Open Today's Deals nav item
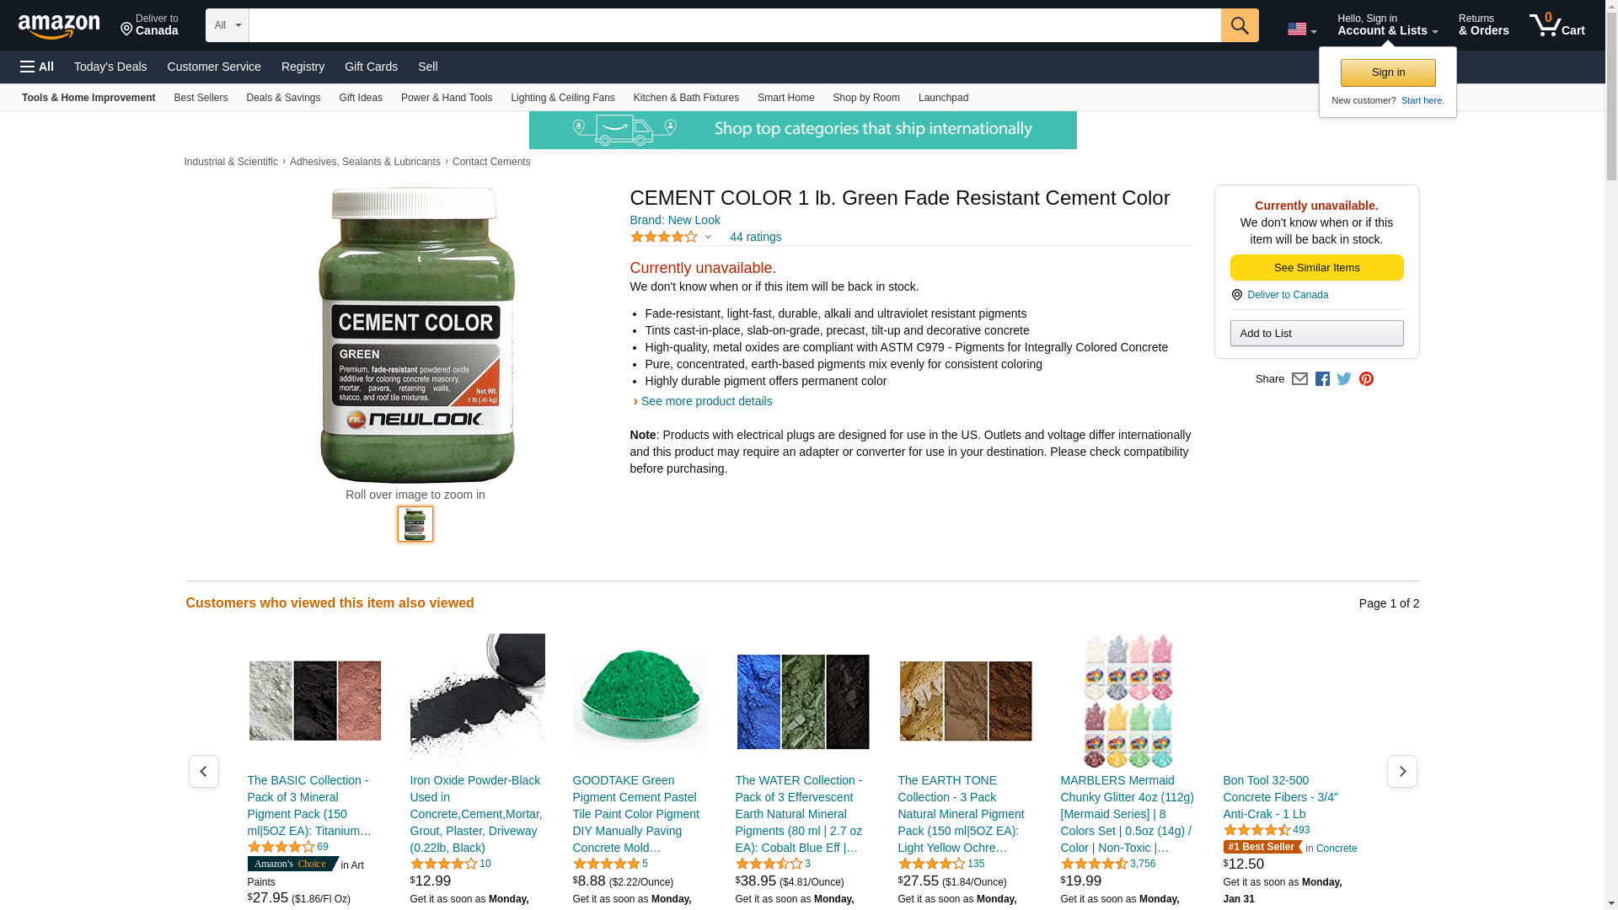The height and width of the screenshot is (910, 1618). [110, 67]
